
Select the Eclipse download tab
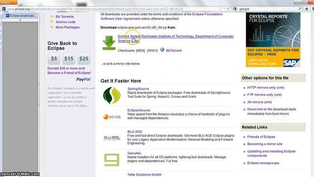[x=21, y=16]
